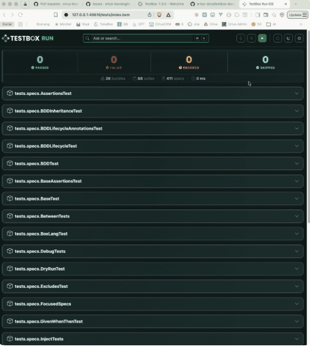Open the TimeBox bookmark
Screen dimensions: 310x347
104,24
